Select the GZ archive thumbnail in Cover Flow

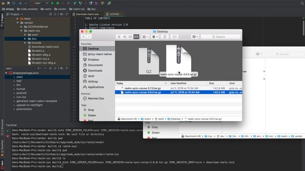[149, 61]
